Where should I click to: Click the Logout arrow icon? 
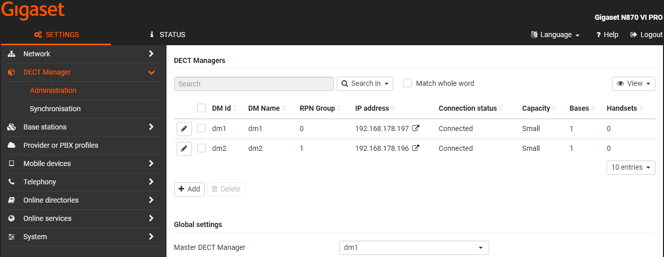coord(634,35)
